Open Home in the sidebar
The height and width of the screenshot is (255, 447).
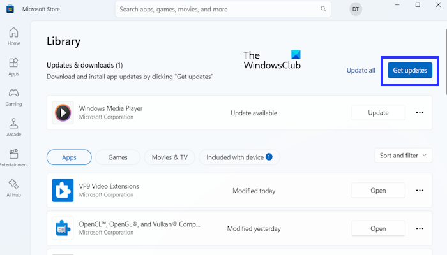pos(13,36)
